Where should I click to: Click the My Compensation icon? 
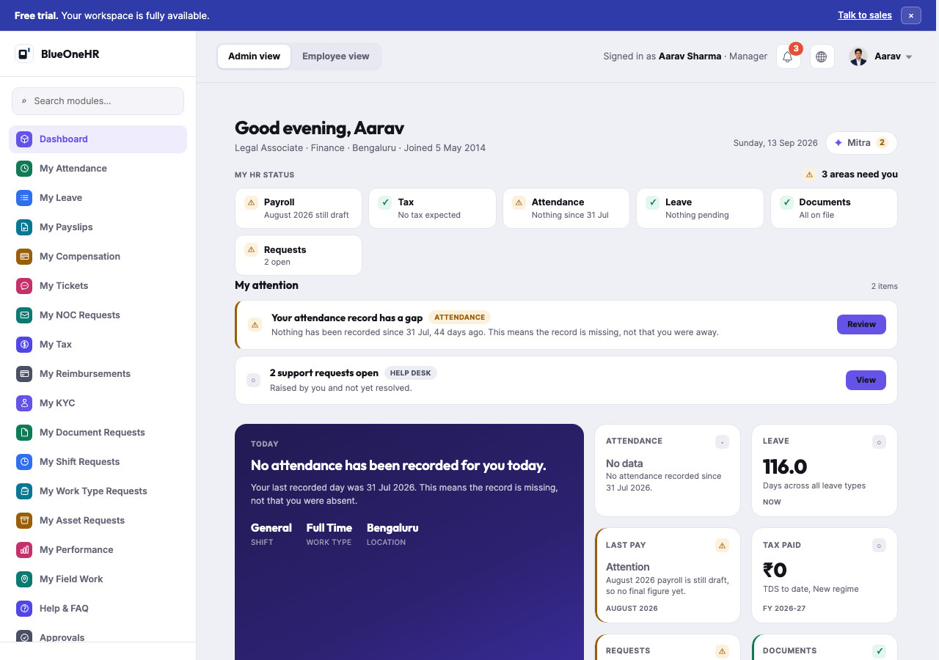24,256
